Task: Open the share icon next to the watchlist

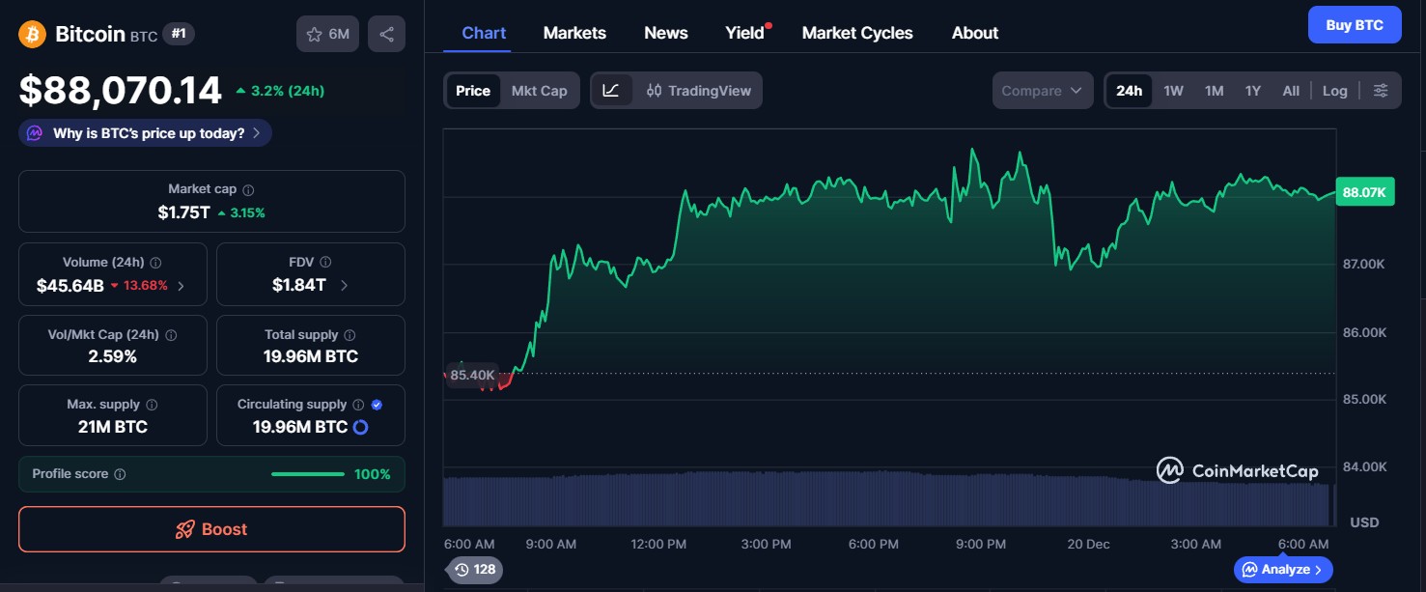Action: [x=386, y=33]
